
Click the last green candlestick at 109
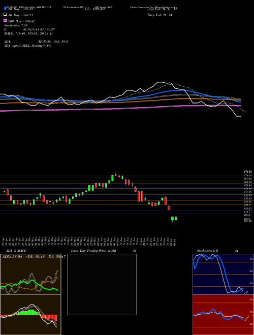(176, 219)
